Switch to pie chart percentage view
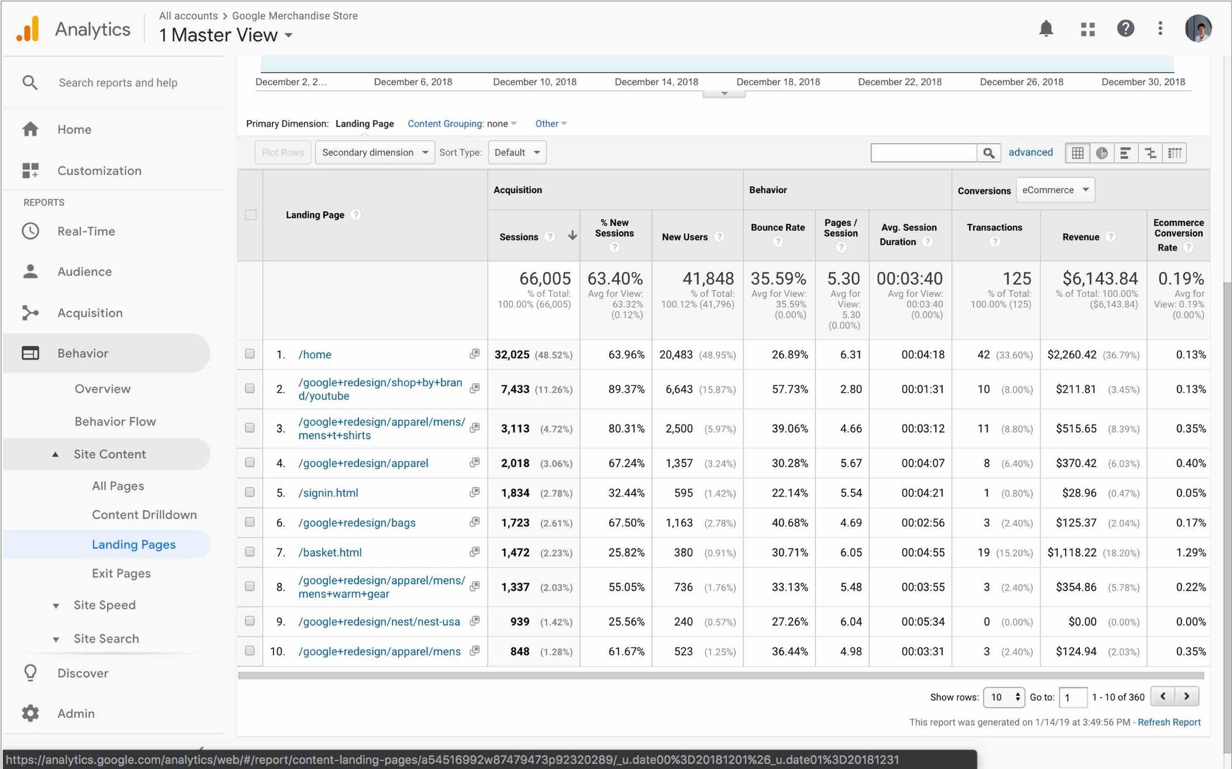Screen dimensions: 1232x769 [1101, 153]
